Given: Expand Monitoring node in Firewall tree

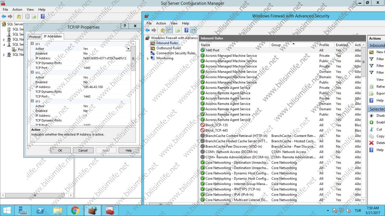Looking at the screenshot, I should click(x=148, y=59).
